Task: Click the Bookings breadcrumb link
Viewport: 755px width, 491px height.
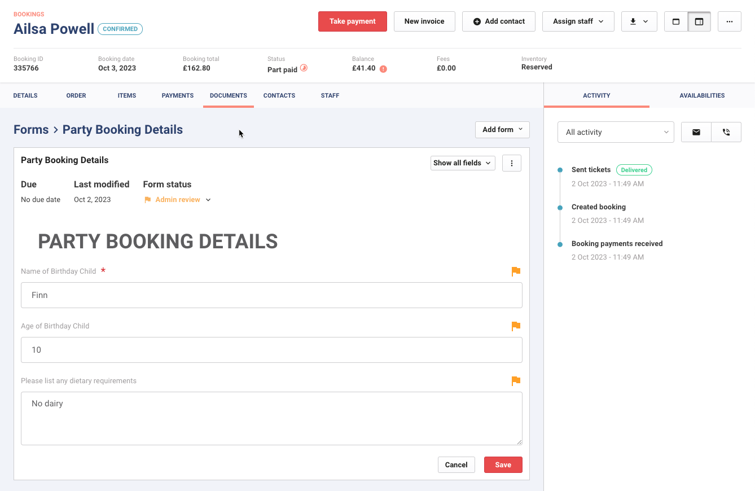Action: (29, 14)
